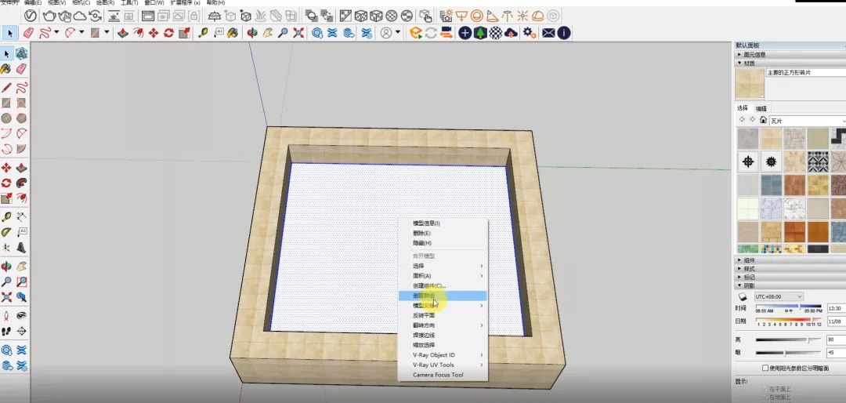Pick the Move tool with red arrows
This screenshot has height=403, width=846.
(154, 33)
